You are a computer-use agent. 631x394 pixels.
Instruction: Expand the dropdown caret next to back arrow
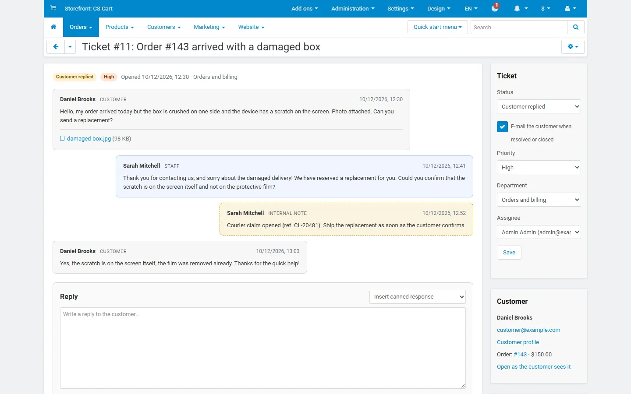coord(70,47)
